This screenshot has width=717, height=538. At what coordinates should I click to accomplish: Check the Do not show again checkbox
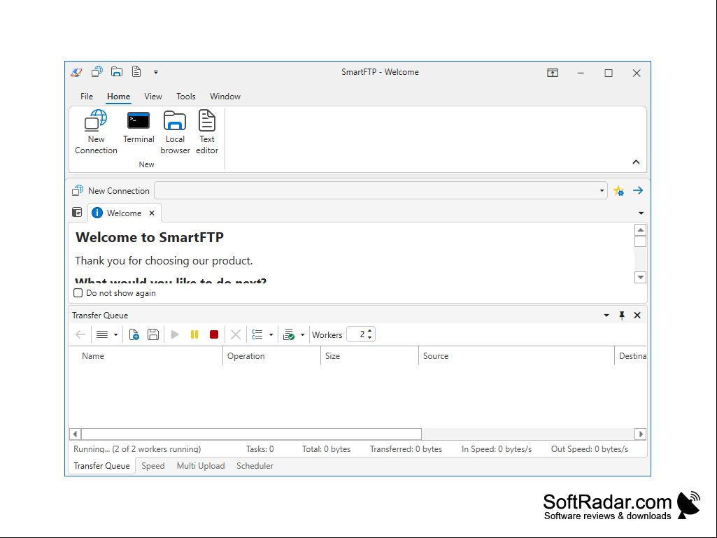pyautogui.click(x=78, y=293)
